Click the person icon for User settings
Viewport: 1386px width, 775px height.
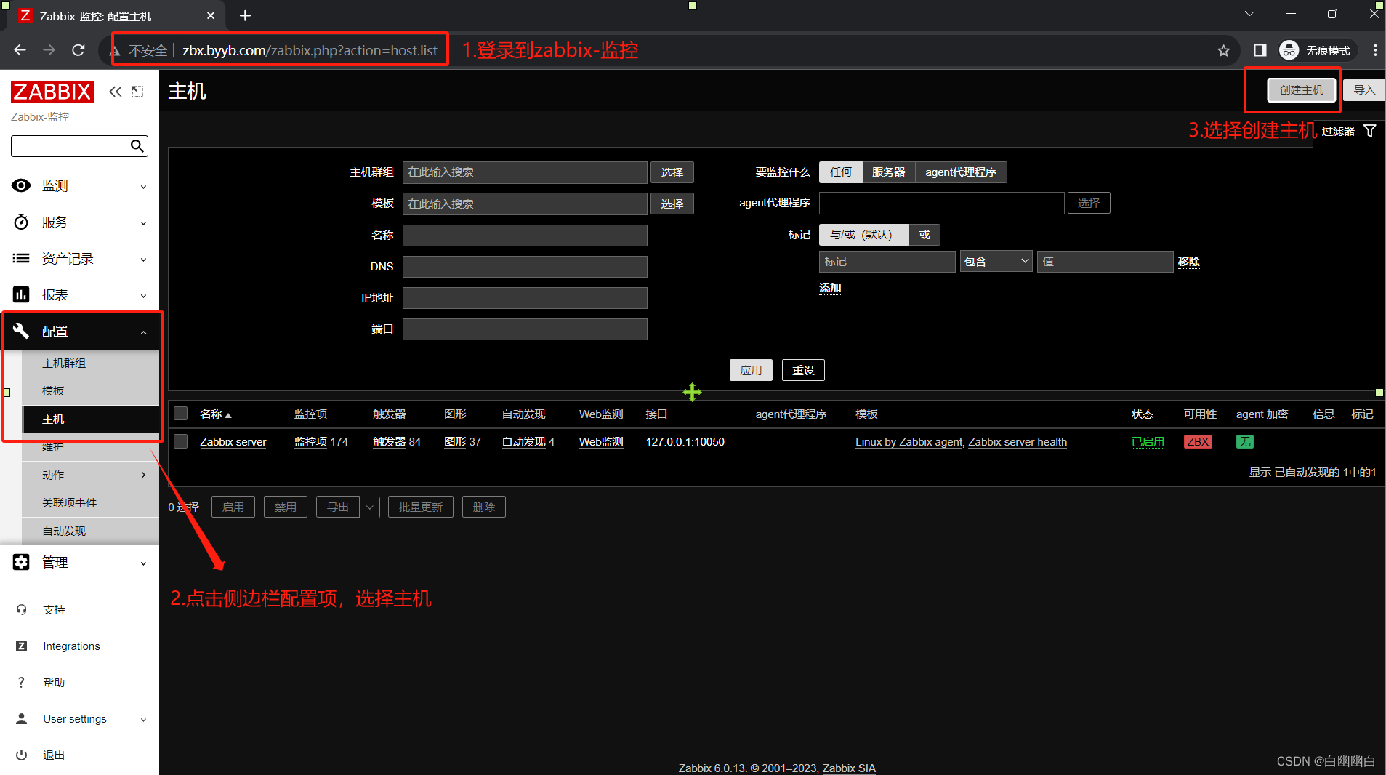pos(22,719)
